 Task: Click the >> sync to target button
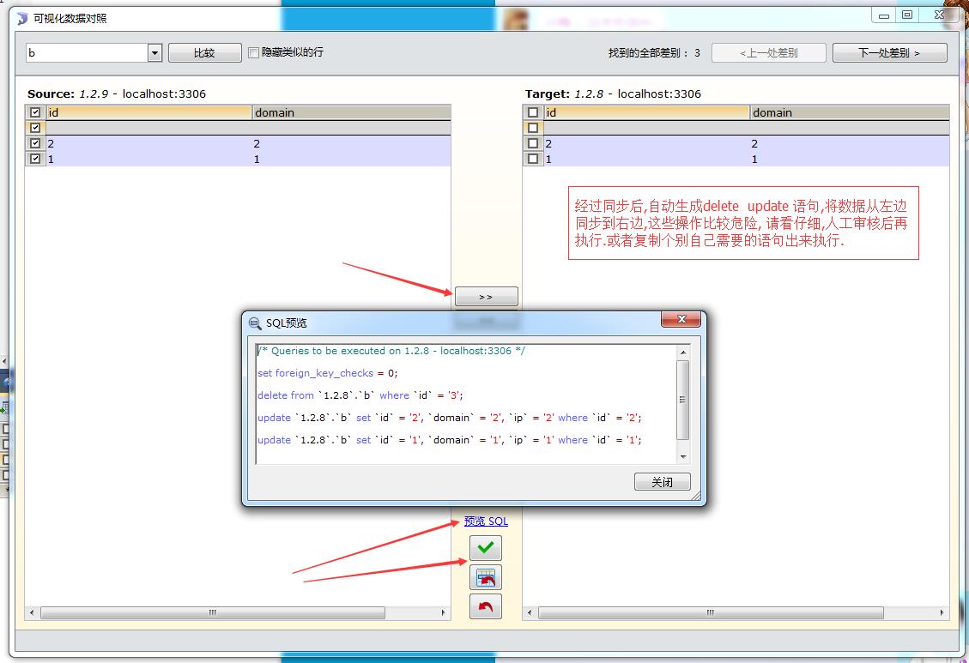point(486,297)
